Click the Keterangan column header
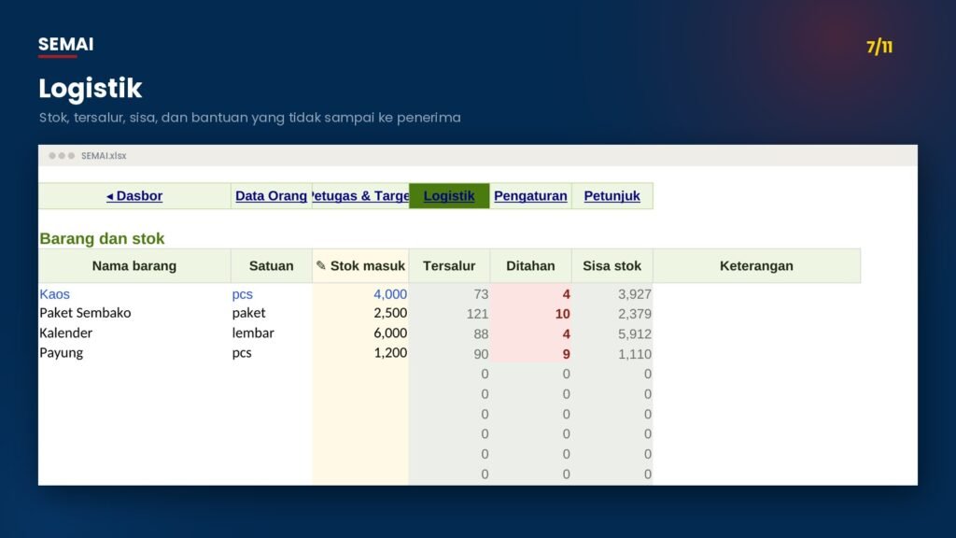The height and width of the screenshot is (538, 956). coord(756,265)
